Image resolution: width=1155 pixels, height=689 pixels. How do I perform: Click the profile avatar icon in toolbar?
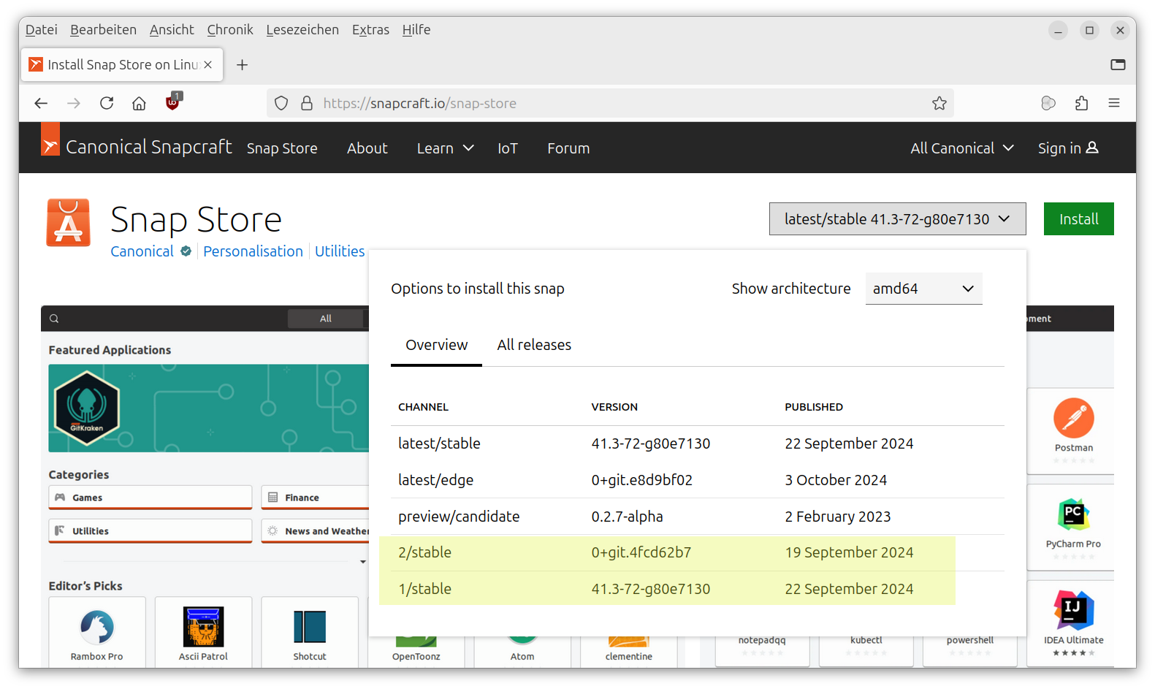1048,103
